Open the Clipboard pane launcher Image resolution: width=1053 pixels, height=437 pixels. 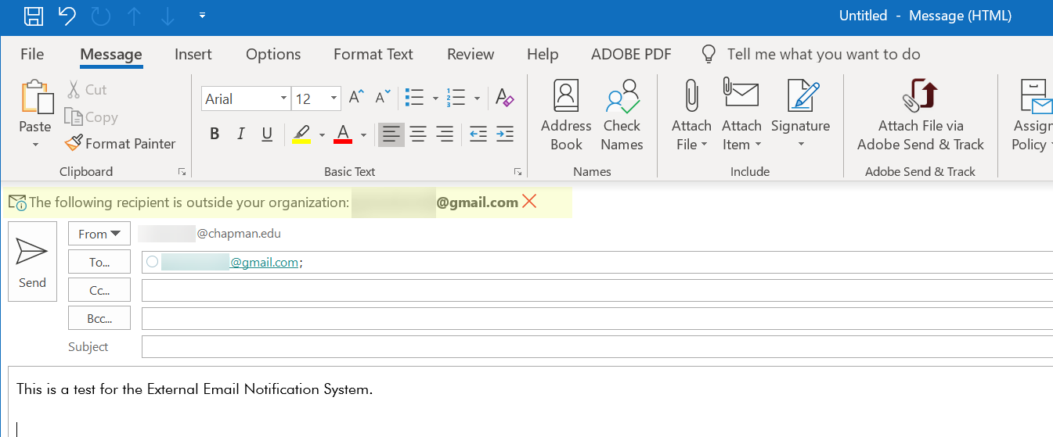tap(182, 171)
